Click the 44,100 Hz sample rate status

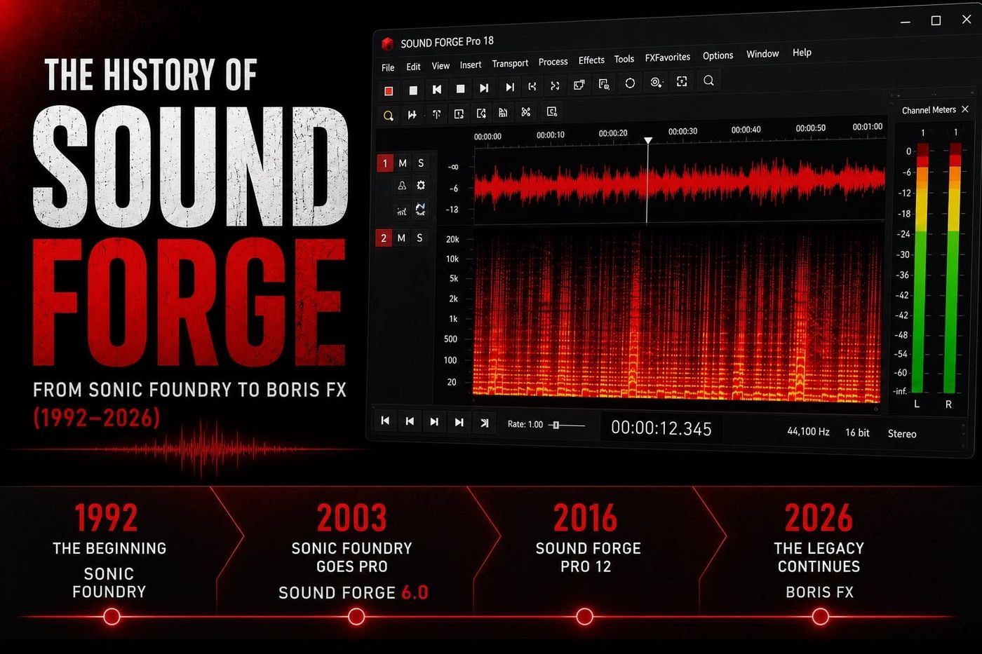808,431
